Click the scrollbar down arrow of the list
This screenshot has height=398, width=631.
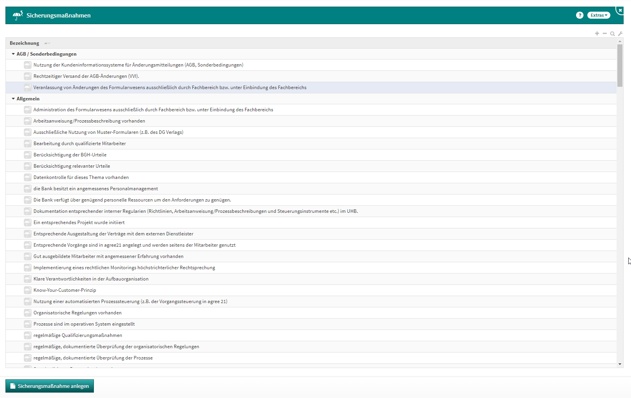[x=620, y=364]
